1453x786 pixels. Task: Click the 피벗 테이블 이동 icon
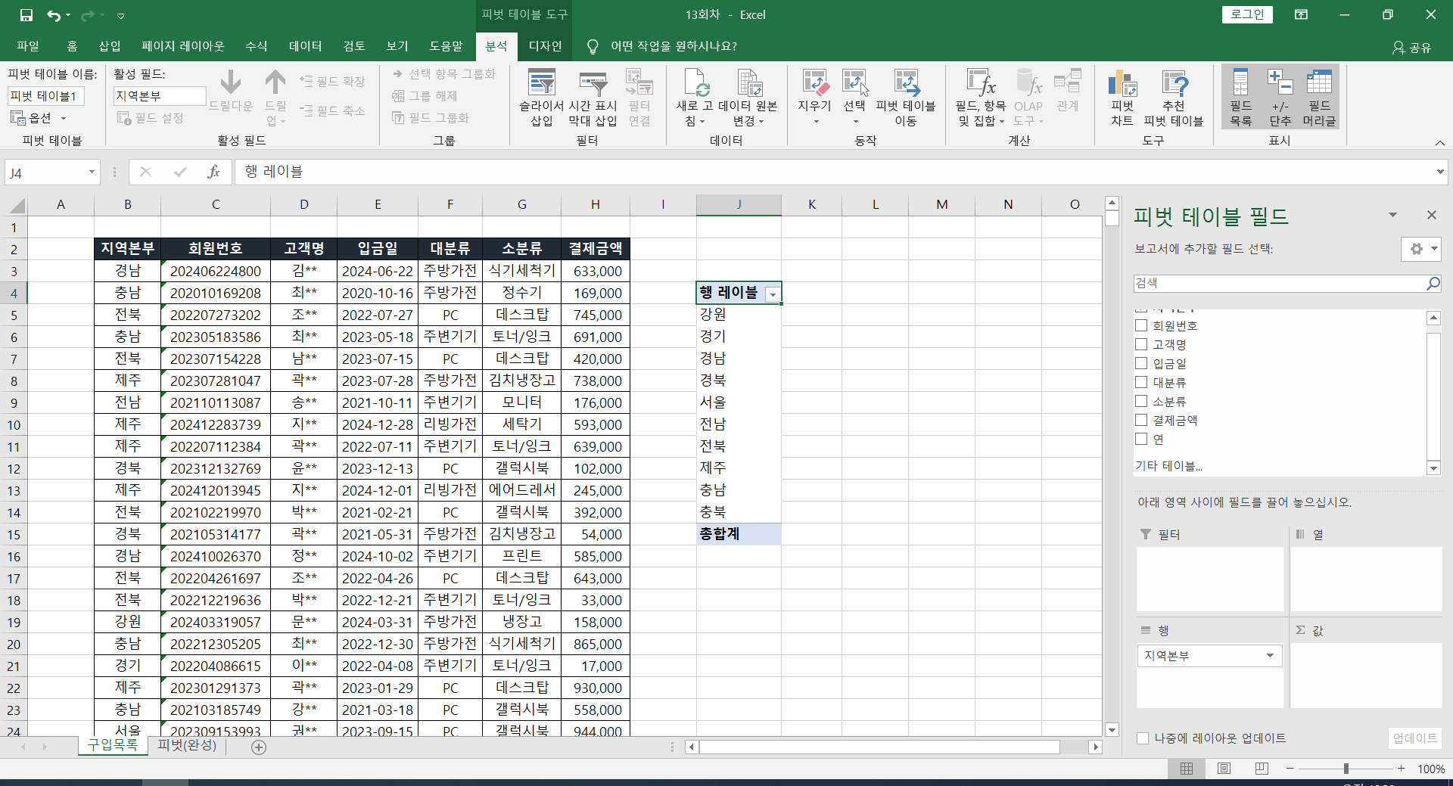(906, 97)
